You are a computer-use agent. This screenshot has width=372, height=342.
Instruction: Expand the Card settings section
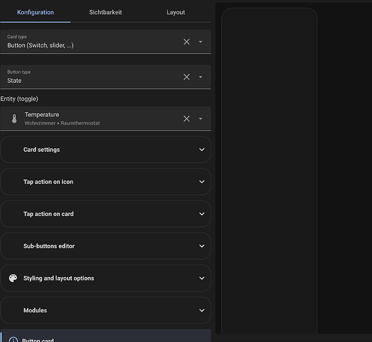pos(105,150)
